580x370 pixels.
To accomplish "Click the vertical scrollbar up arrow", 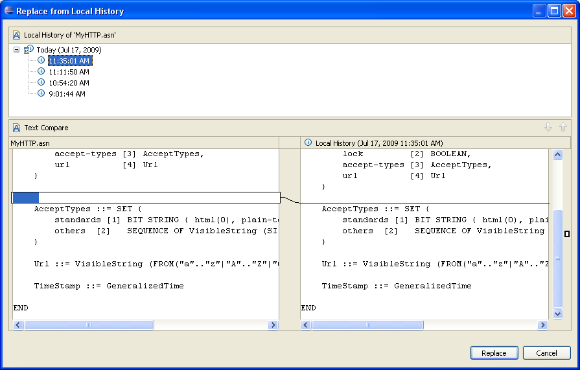I will (557, 155).
